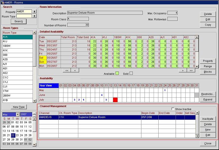Open the Property dropdown arrow
Viewport: 219px width, 150px height.
click(x=34, y=11)
